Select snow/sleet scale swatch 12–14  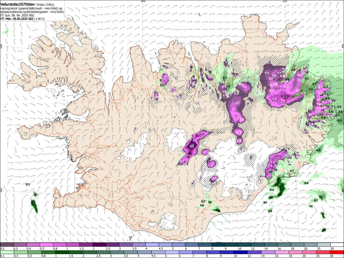[x=258, y=245]
